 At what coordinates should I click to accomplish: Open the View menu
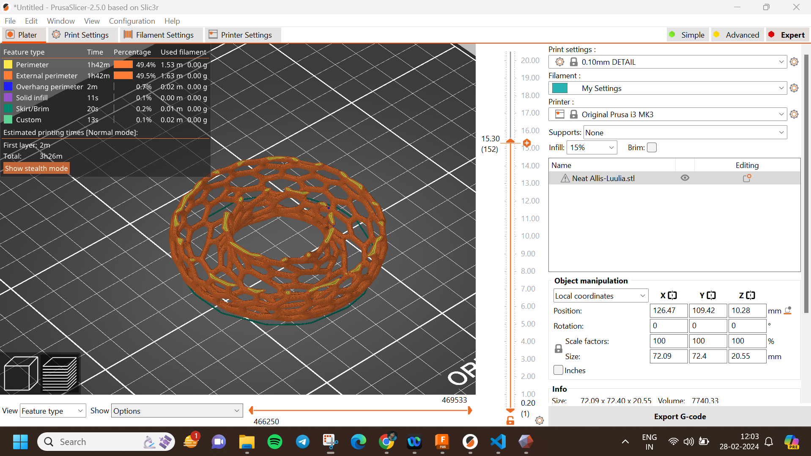[x=92, y=21]
